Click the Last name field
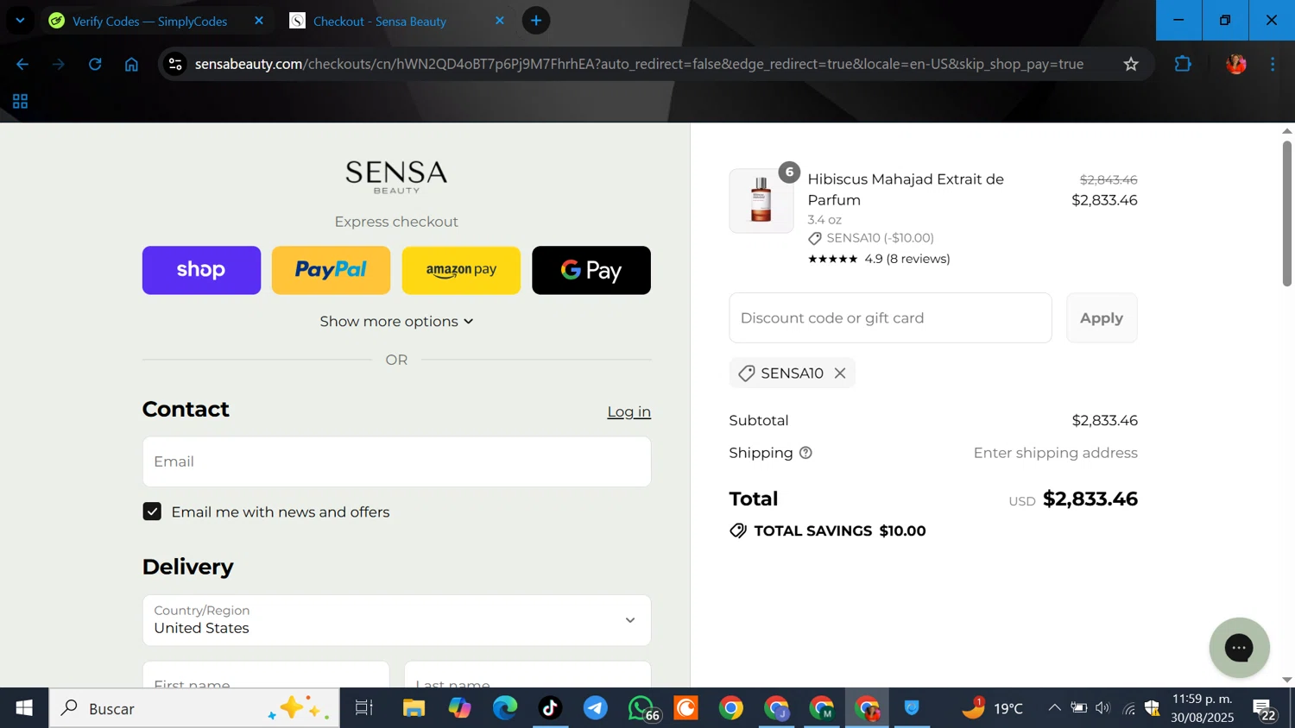1295x728 pixels. point(527,675)
